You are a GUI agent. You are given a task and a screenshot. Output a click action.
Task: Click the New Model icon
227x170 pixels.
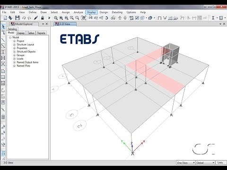5,18
